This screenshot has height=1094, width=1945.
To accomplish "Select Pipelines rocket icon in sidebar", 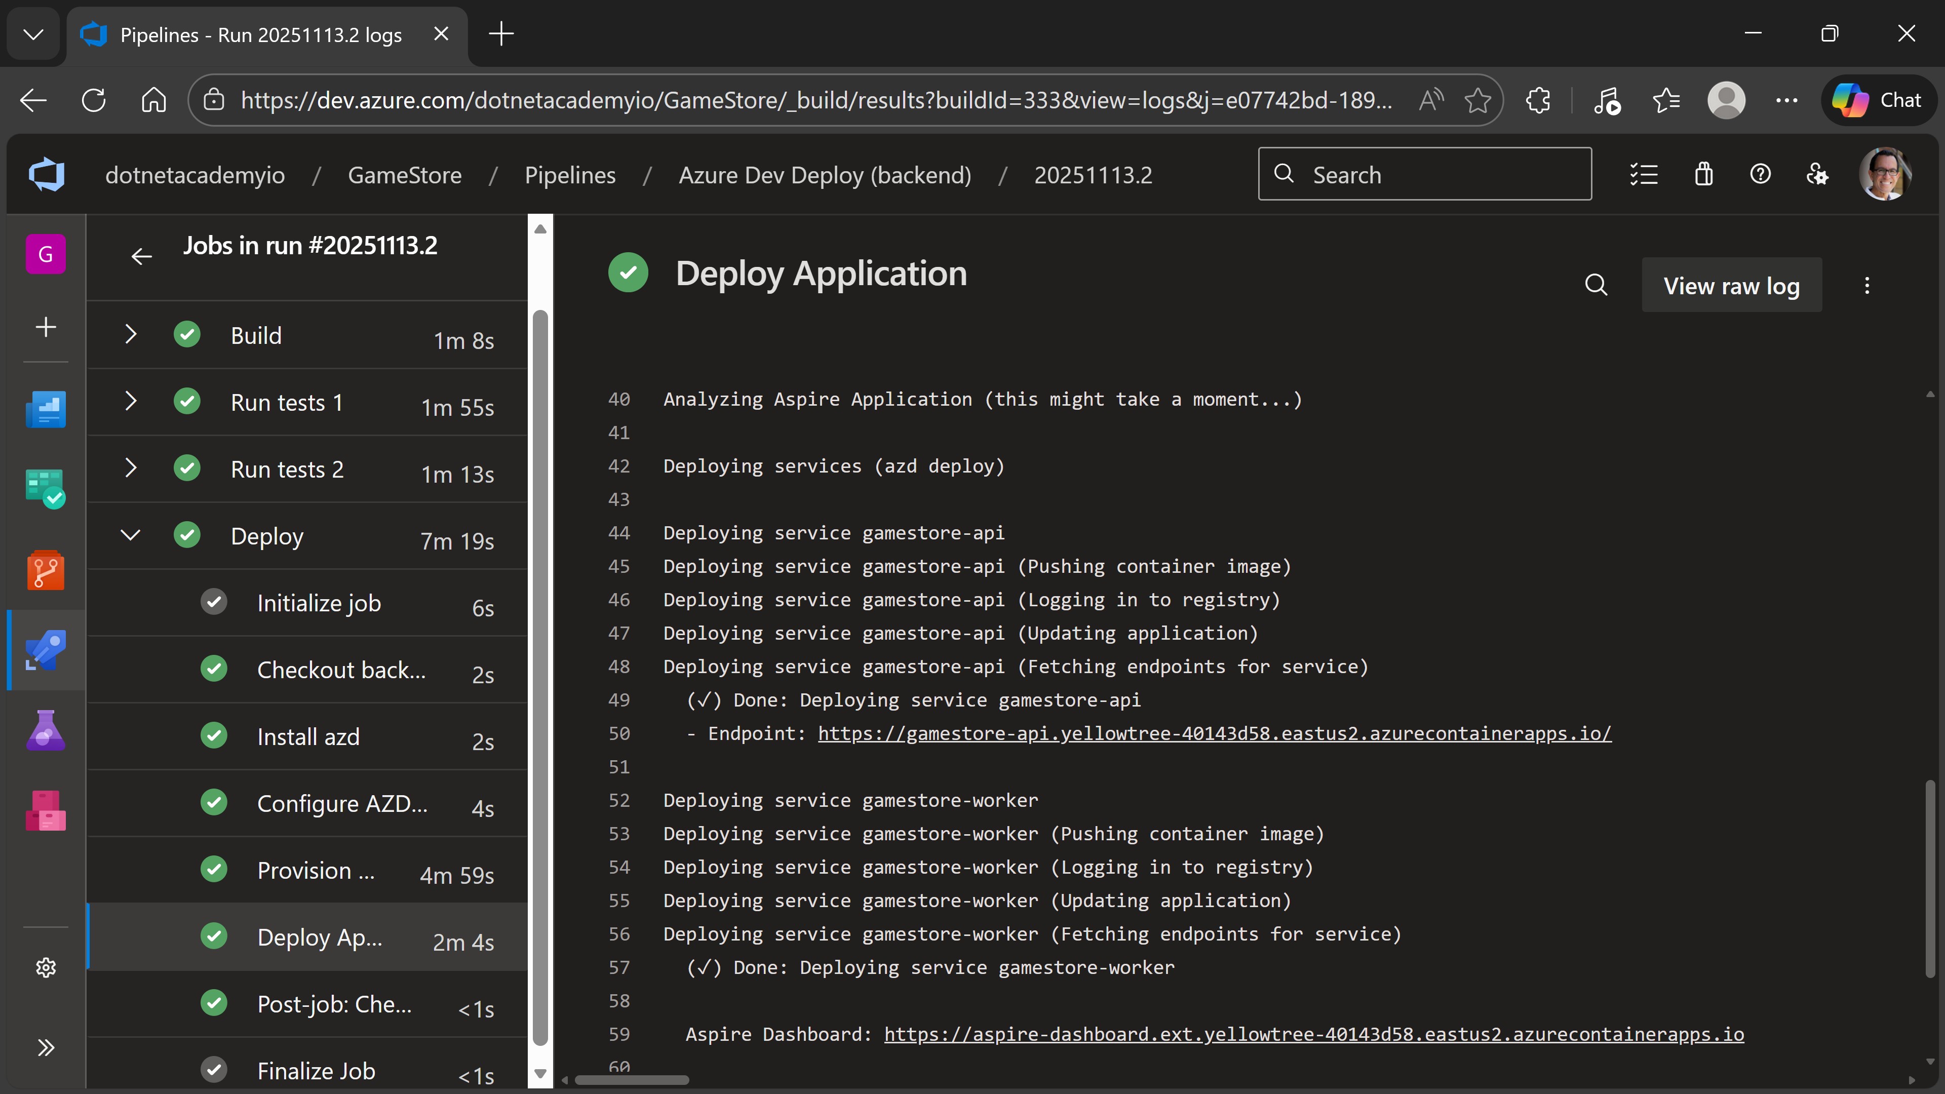I will (x=45, y=650).
